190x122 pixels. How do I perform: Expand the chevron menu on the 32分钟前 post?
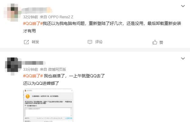point(183,6)
